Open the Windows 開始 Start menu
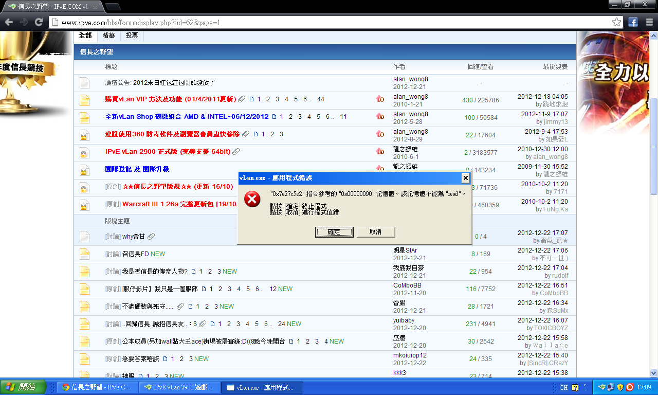Screen dimensions: 658x395 click(x=23, y=387)
